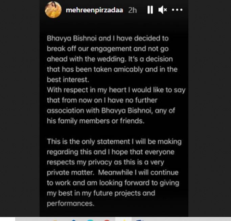Click the leftmost yellow taskbar icon
The width and height of the screenshot is (231, 221).
click(x=55, y=220)
